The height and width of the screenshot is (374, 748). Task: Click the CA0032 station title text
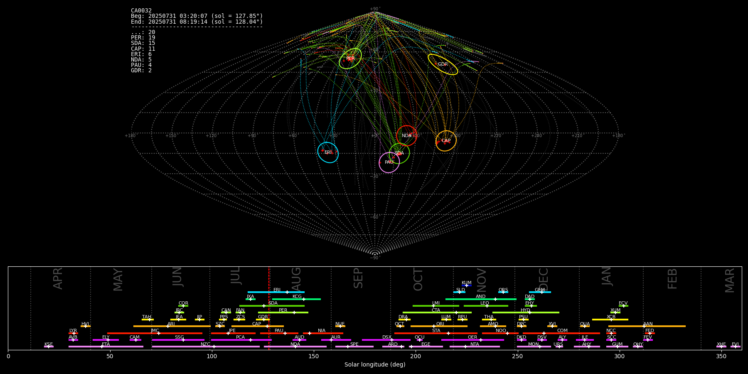tap(141, 11)
